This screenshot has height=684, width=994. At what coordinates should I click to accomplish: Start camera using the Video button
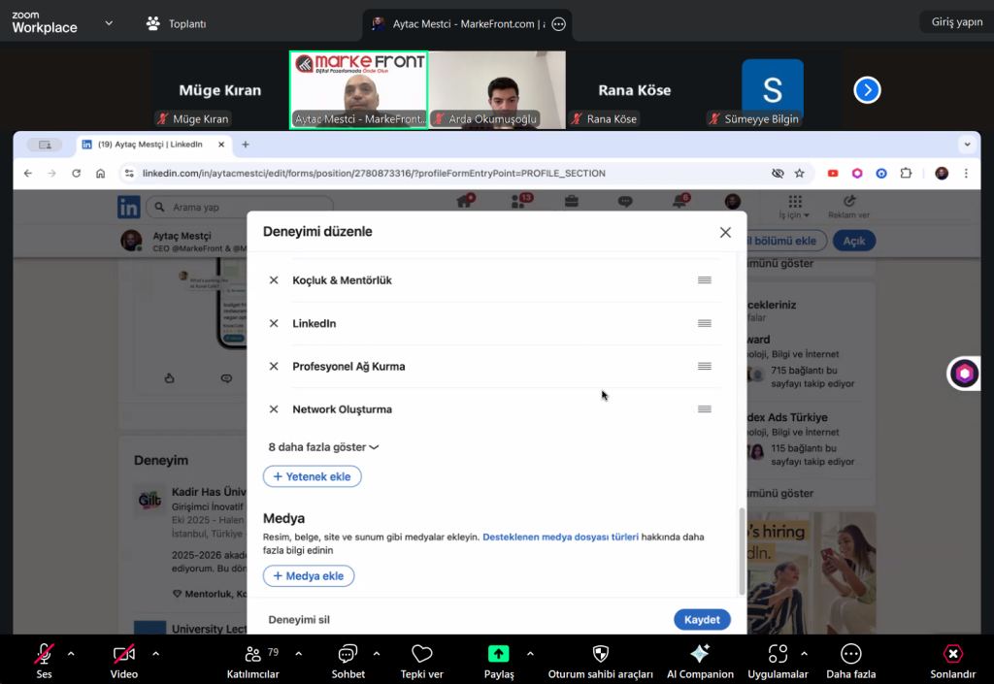(x=123, y=653)
